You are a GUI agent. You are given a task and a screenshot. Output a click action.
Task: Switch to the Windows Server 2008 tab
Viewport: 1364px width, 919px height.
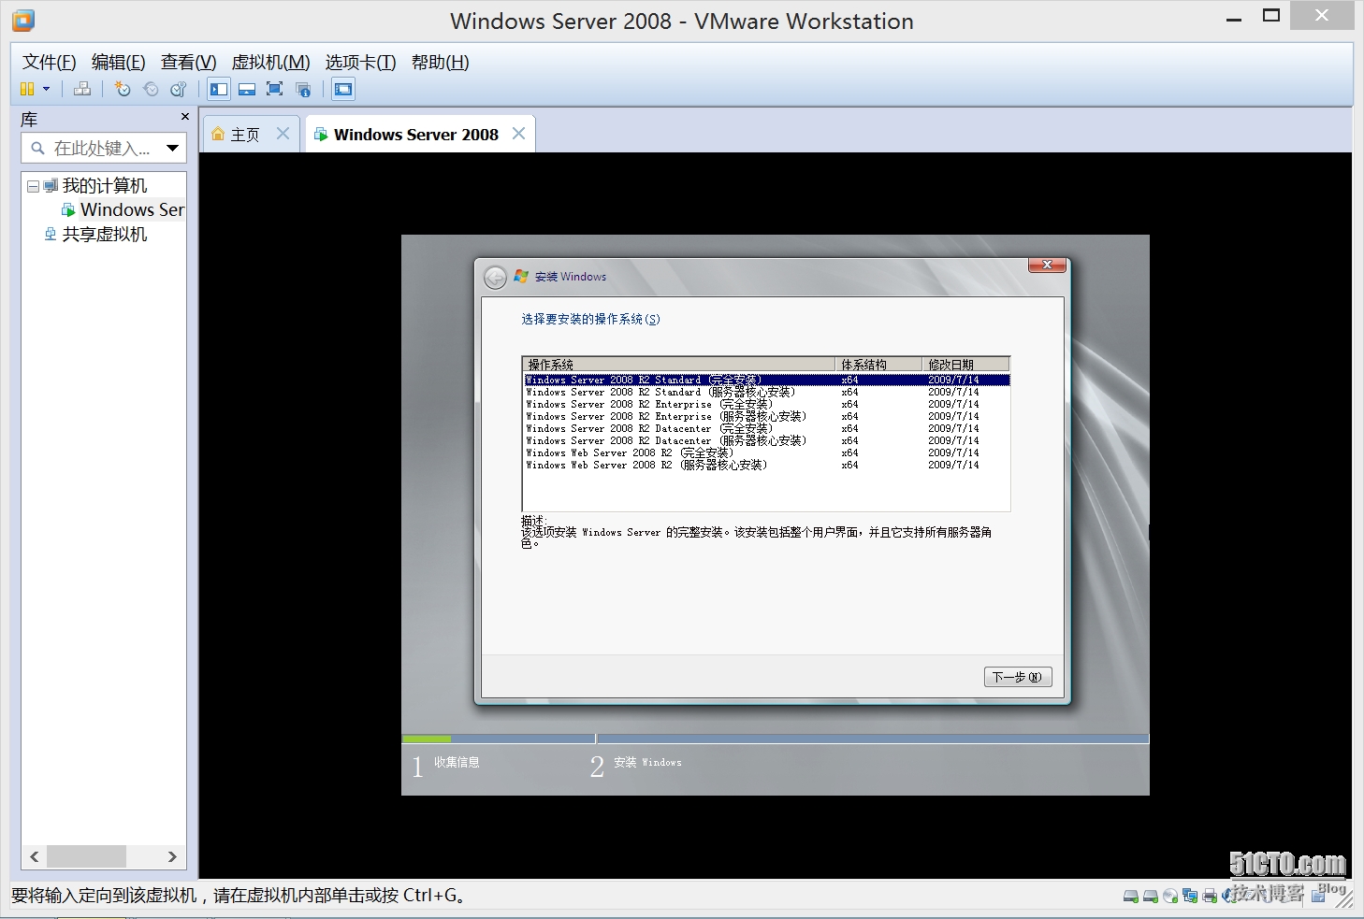415,135
